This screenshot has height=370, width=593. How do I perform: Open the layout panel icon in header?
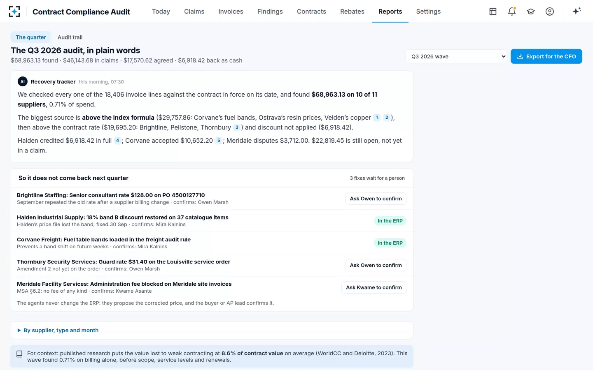pyautogui.click(x=493, y=12)
